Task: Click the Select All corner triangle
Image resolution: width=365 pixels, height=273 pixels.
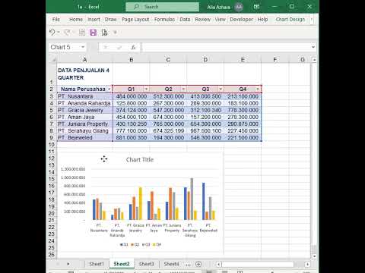Action: pyautogui.click(x=52, y=60)
